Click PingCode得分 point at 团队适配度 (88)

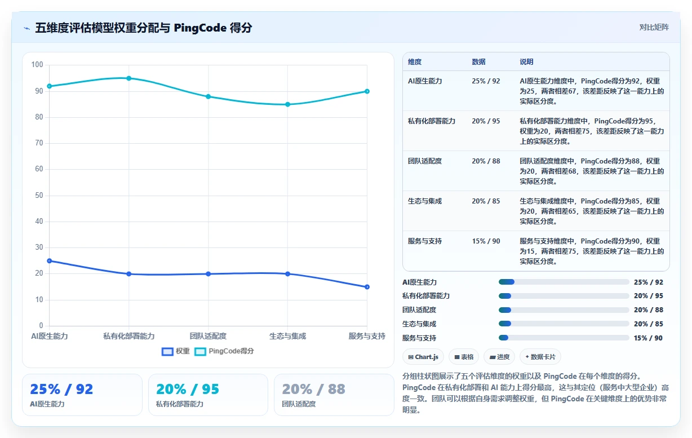[x=208, y=96]
